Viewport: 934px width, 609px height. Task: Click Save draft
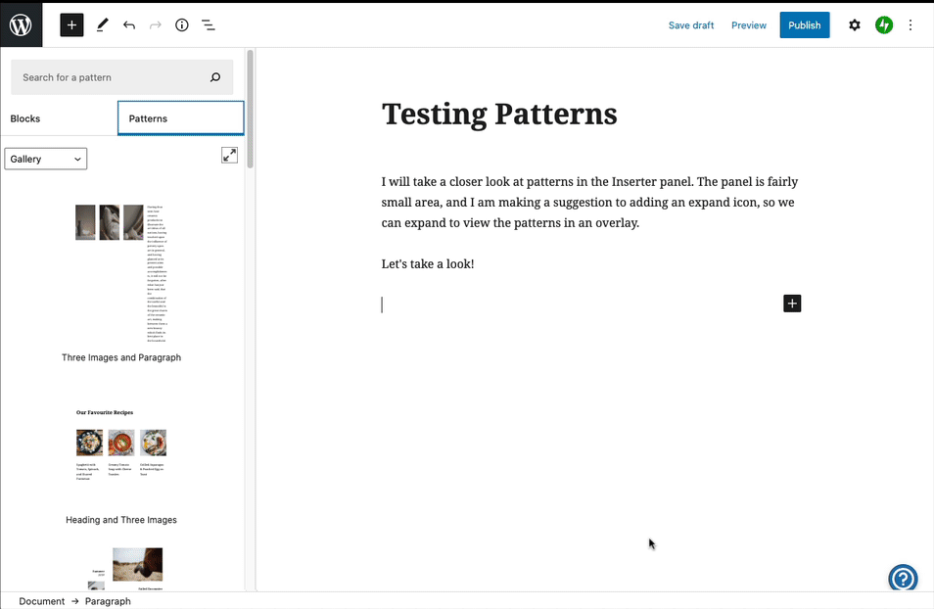[x=690, y=25]
